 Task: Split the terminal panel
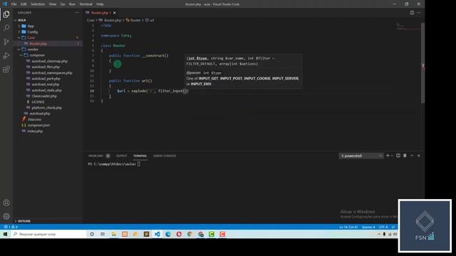point(398,156)
